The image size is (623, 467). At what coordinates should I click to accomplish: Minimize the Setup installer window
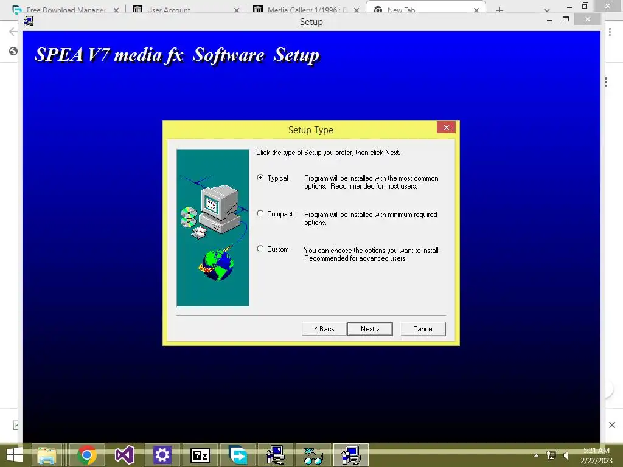(x=549, y=20)
